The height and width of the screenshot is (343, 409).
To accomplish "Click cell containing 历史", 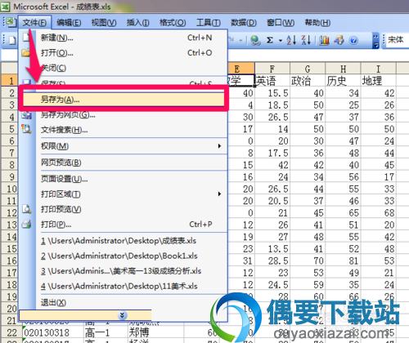I will pos(343,81).
